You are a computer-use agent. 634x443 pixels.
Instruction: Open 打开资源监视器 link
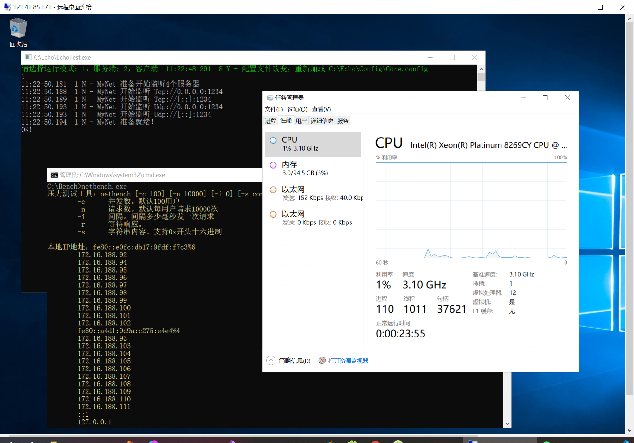(348, 361)
